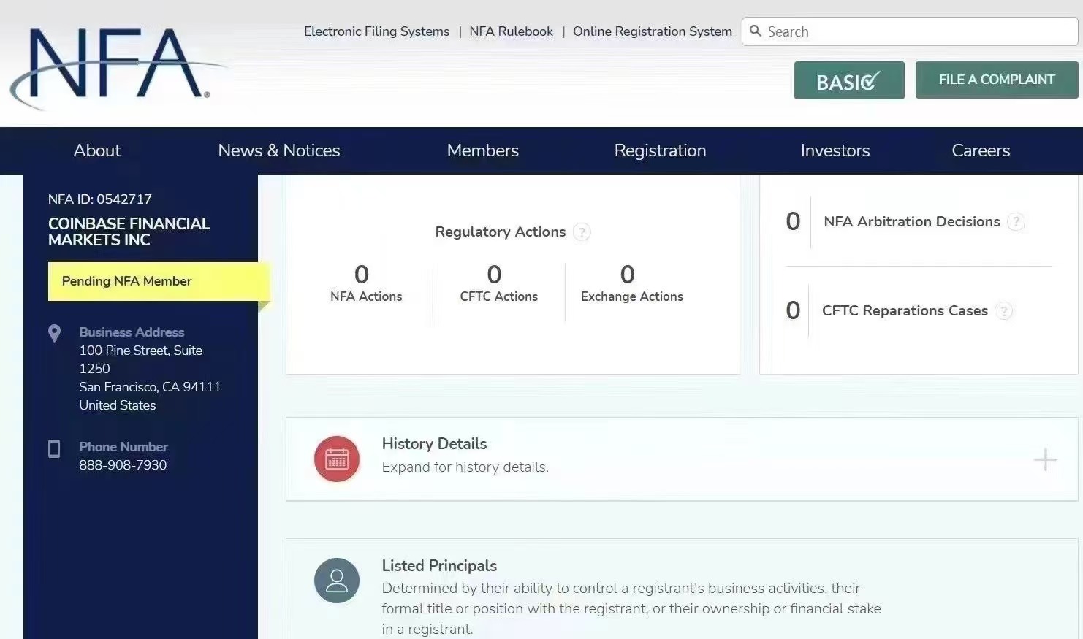Click the search magnifying glass icon

[x=756, y=31]
